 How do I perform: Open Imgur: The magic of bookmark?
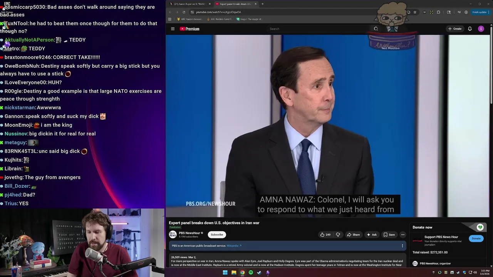coord(250,19)
